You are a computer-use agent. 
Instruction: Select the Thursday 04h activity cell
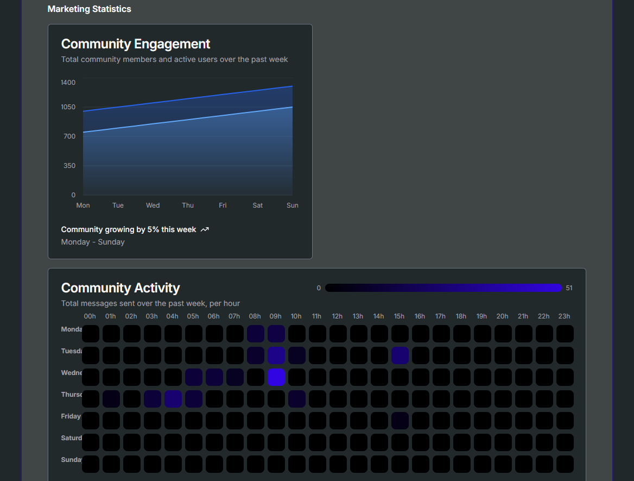[x=173, y=399]
